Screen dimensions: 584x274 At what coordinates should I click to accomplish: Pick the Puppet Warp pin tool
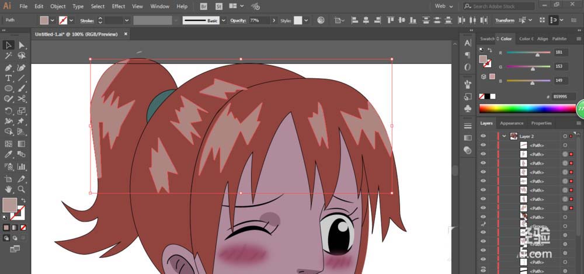[x=22, y=121]
